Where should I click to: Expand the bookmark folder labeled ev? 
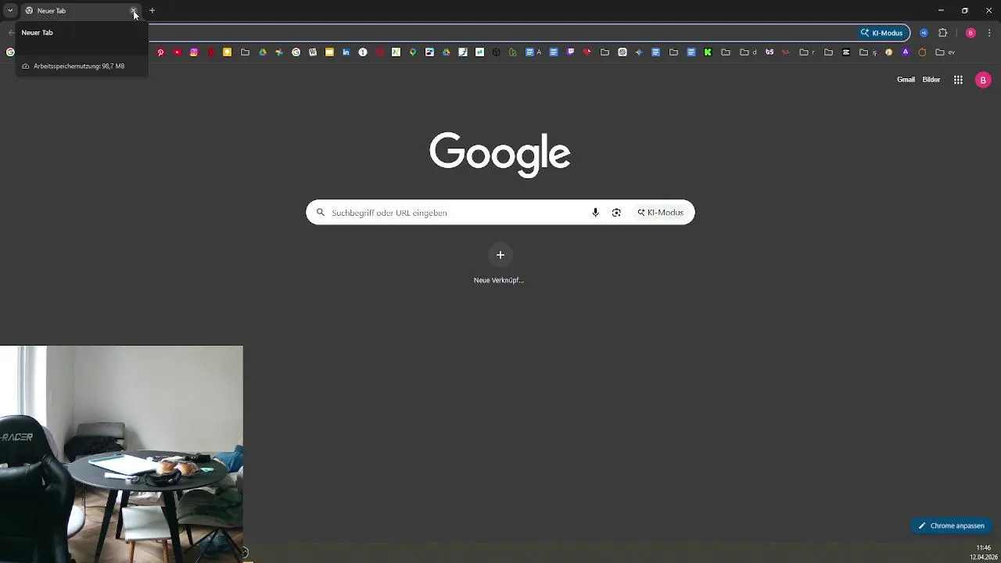point(945,52)
